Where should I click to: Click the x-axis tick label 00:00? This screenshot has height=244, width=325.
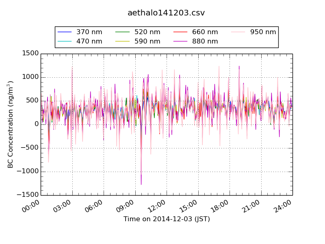click(30, 206)
